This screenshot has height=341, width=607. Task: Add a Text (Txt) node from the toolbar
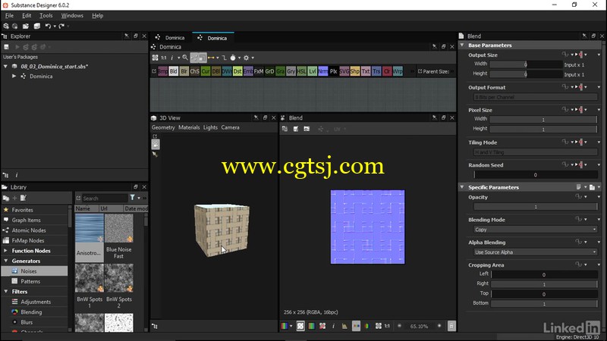[366, 71]
